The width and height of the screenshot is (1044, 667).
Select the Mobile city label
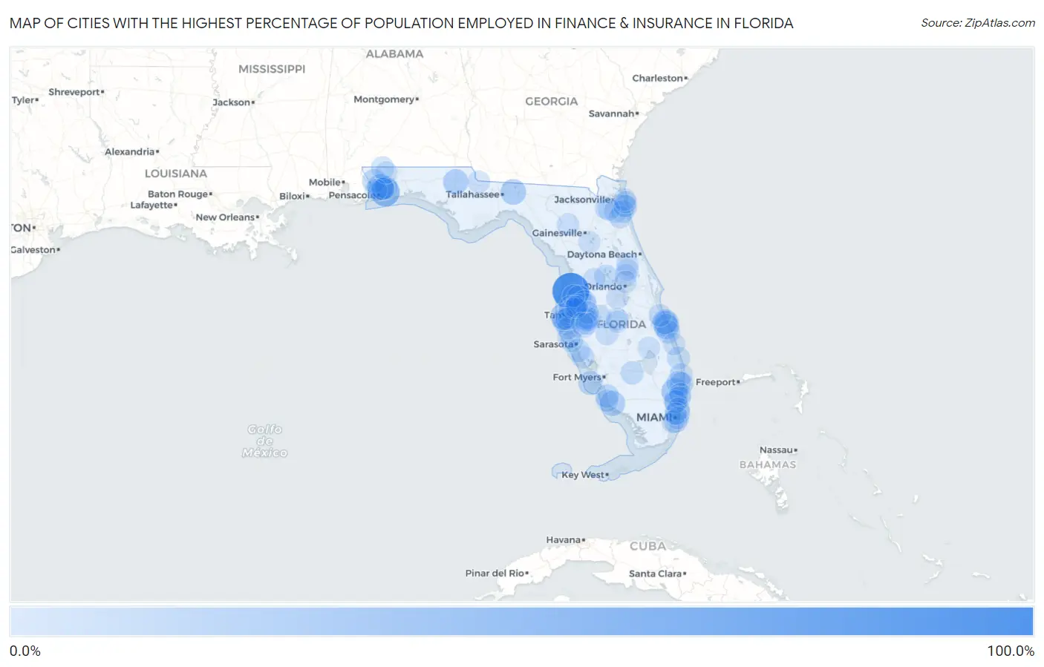point(325,183)
